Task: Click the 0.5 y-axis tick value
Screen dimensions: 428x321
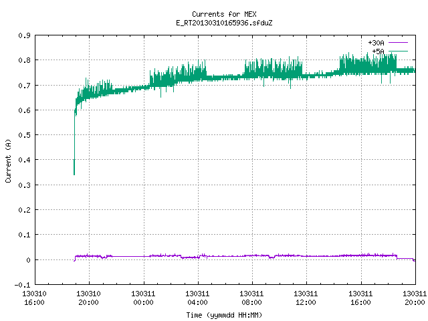Action: [25, 135]
